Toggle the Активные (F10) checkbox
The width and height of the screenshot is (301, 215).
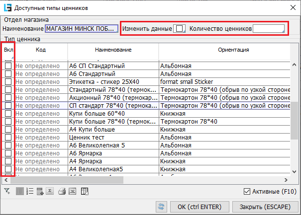(x=248, y=192)
